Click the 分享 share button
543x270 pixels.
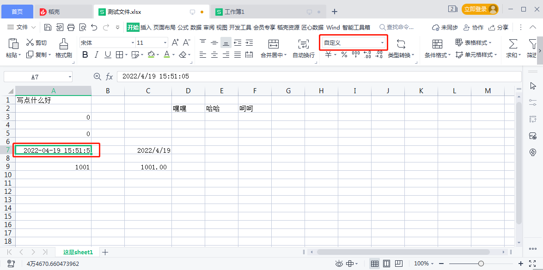coord(499,27)
